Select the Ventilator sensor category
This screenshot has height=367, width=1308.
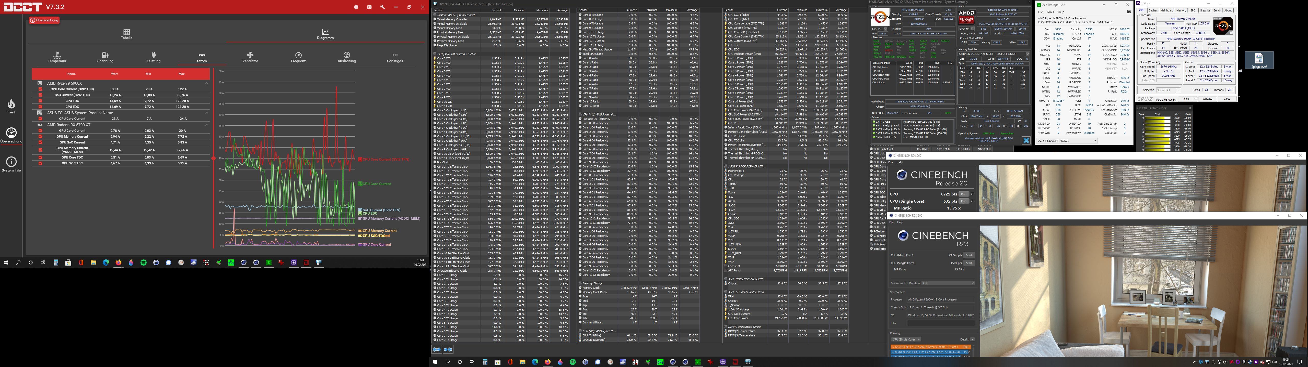point(250,57)
